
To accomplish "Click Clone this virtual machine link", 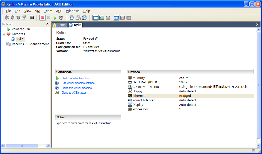I will click(x=77, y=88).
